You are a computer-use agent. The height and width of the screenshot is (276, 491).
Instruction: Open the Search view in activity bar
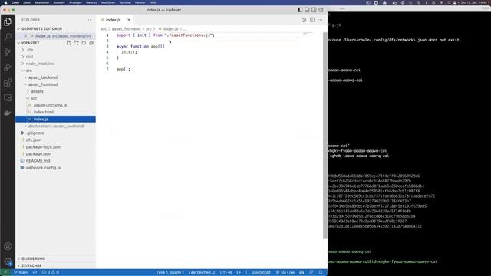[8, 37]
